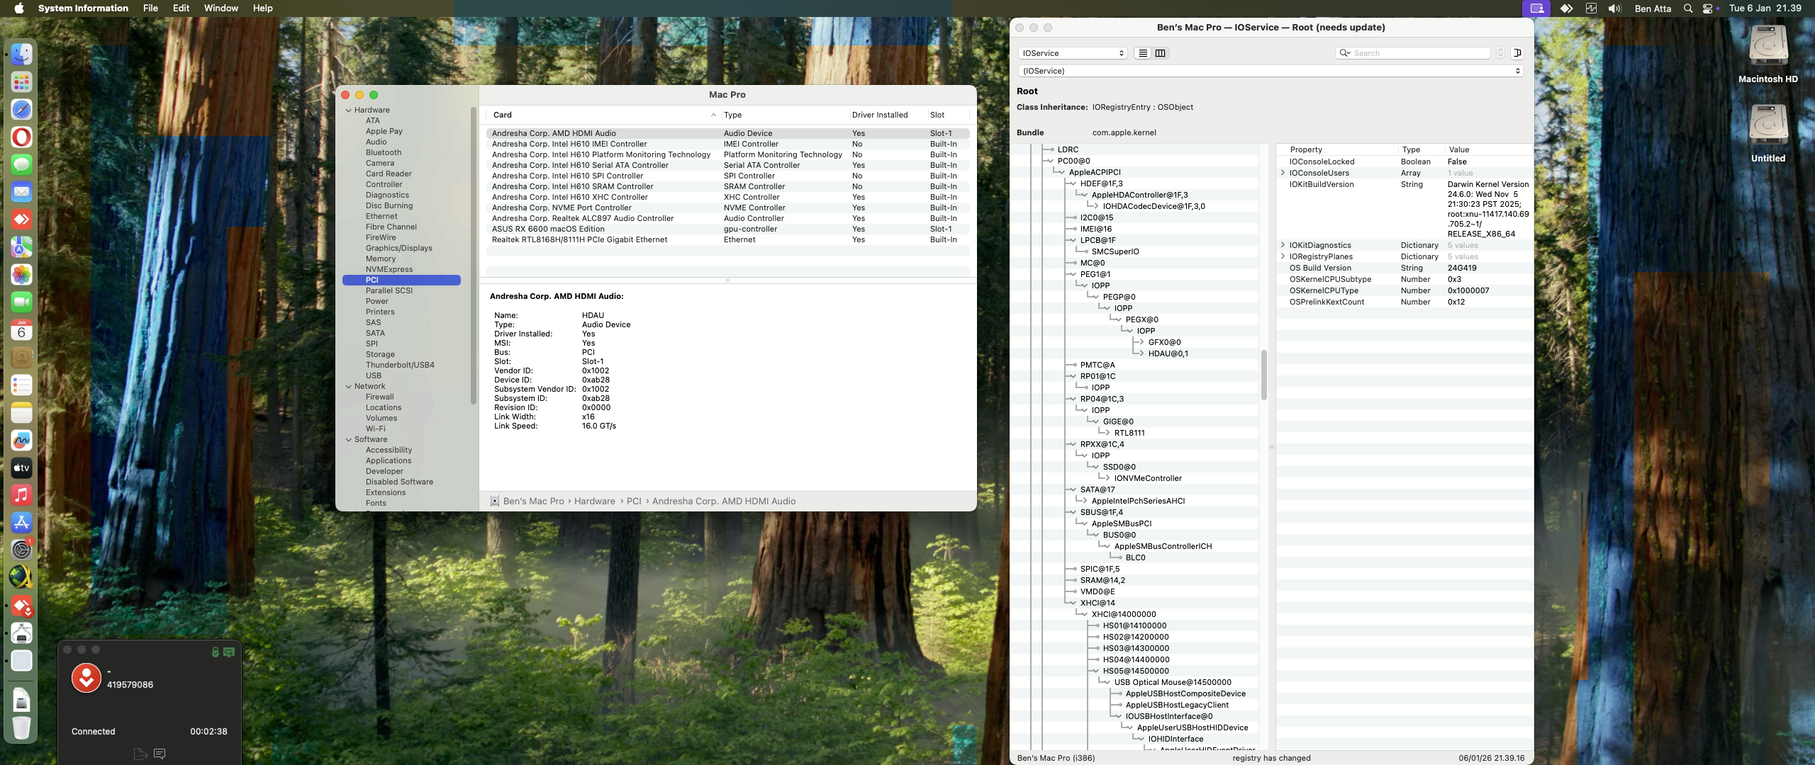The height and width of the screenshot is (765, 1815).
Task: Select the HDAU@0,1 node in the registry tree
Action: (1168, 353)
